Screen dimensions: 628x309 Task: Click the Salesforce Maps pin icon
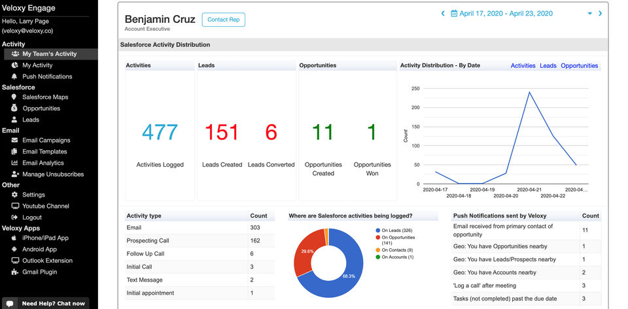coord(14,97)
